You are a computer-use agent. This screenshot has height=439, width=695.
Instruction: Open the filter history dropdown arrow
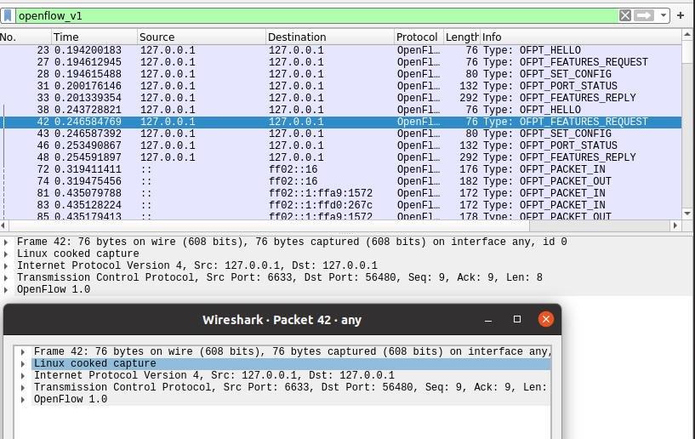tap(663, 16)
